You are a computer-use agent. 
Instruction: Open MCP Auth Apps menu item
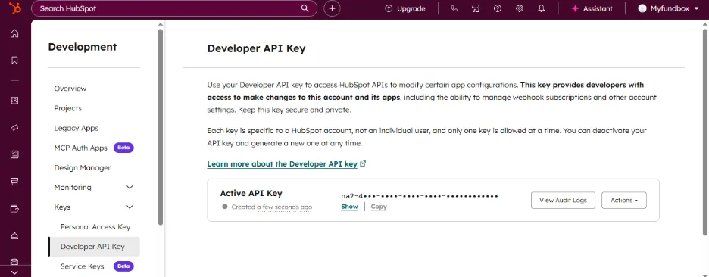tap(80, 148)
